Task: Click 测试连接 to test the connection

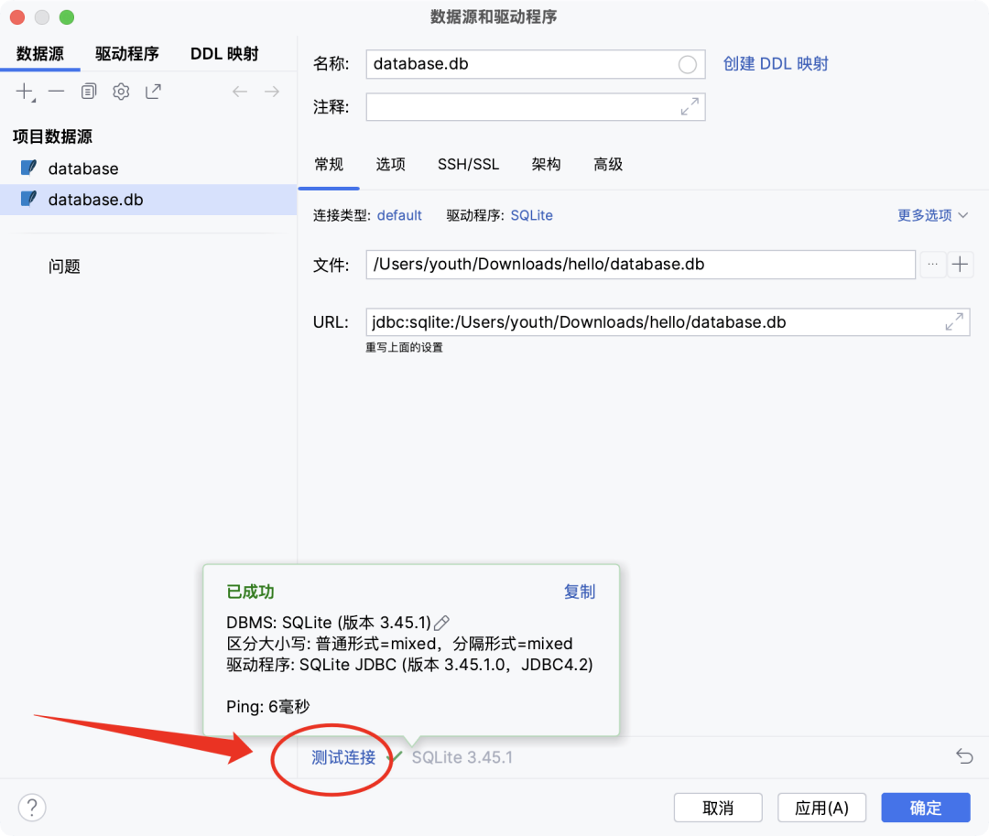Action: click(343, 757)
